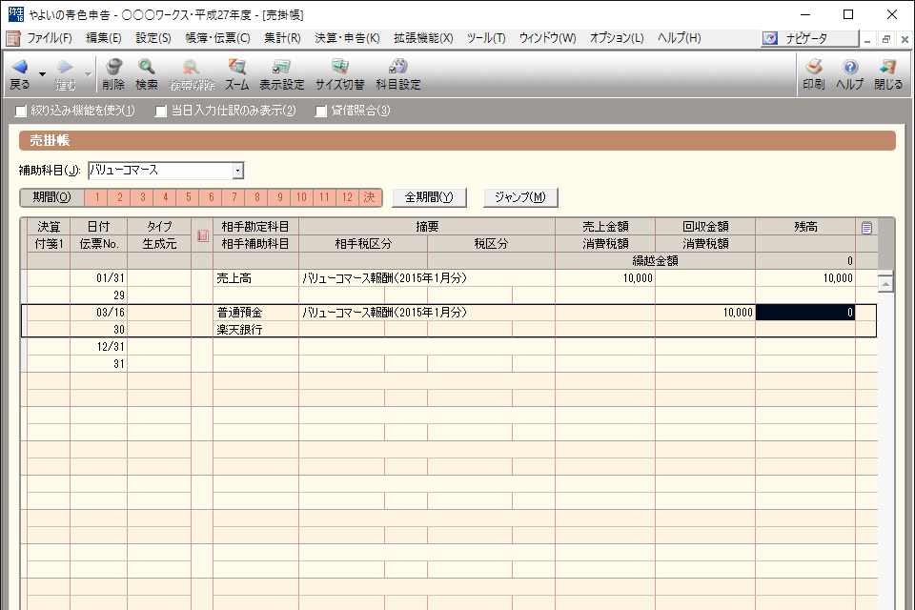
Task: Open the ツール(T) menu
Action: click(x=486, y=38)
